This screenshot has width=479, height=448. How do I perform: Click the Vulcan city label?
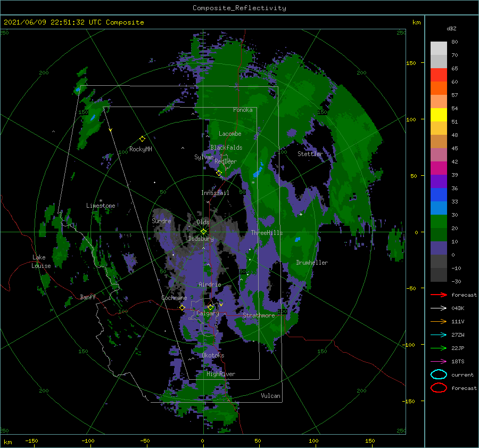(270, 396)
